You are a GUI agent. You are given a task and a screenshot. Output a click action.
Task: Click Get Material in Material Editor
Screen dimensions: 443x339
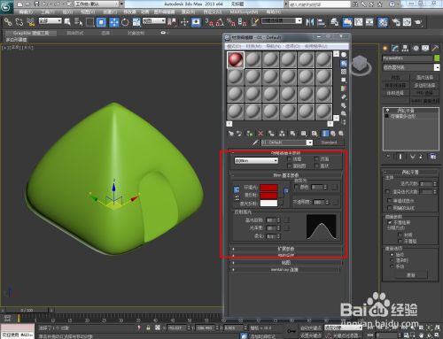231,134
